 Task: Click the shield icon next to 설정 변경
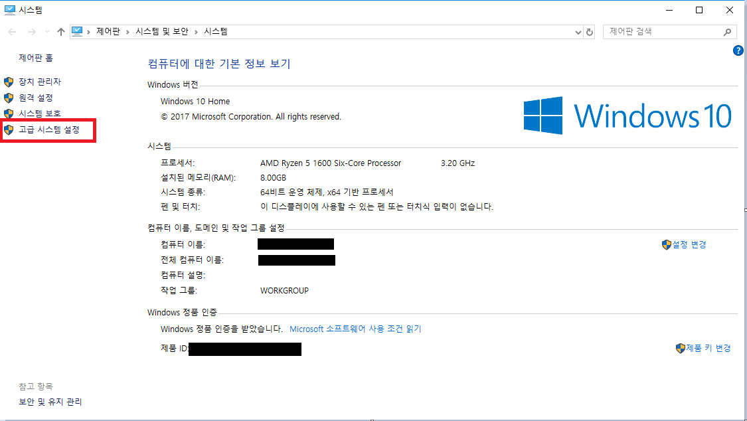[x=667, y=245]
